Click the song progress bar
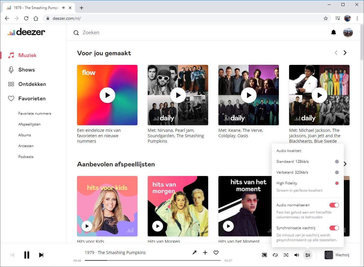 pos(153,260)
